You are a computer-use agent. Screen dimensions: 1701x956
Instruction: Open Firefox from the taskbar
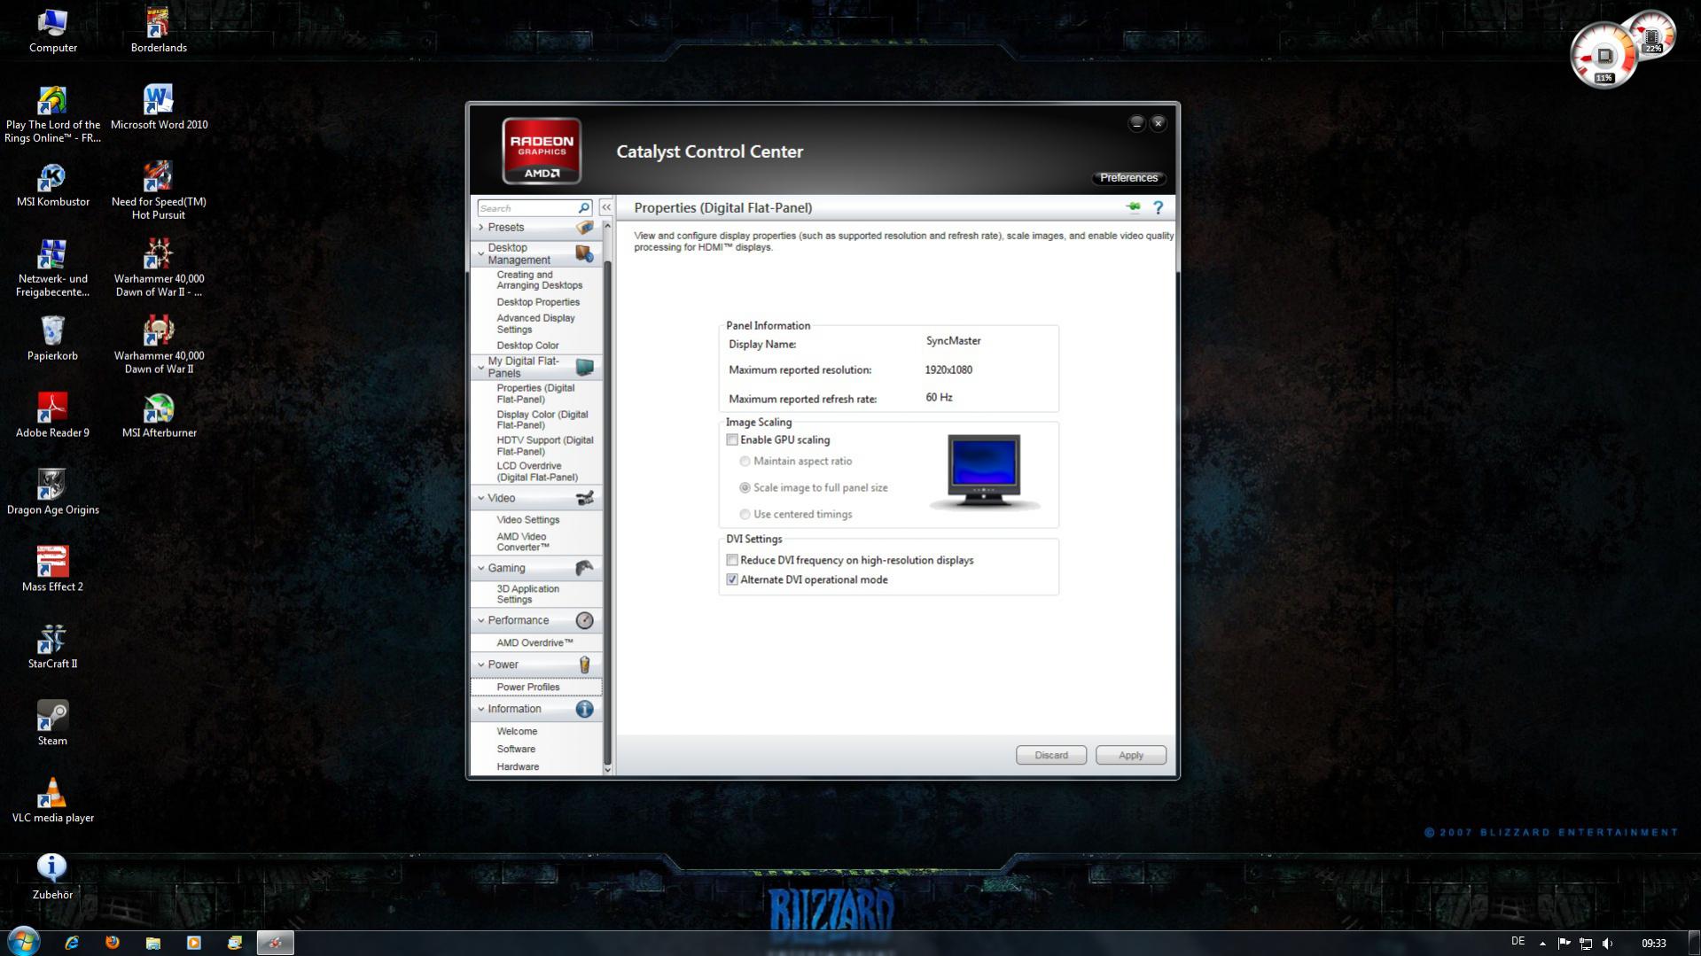pos(113,943)
